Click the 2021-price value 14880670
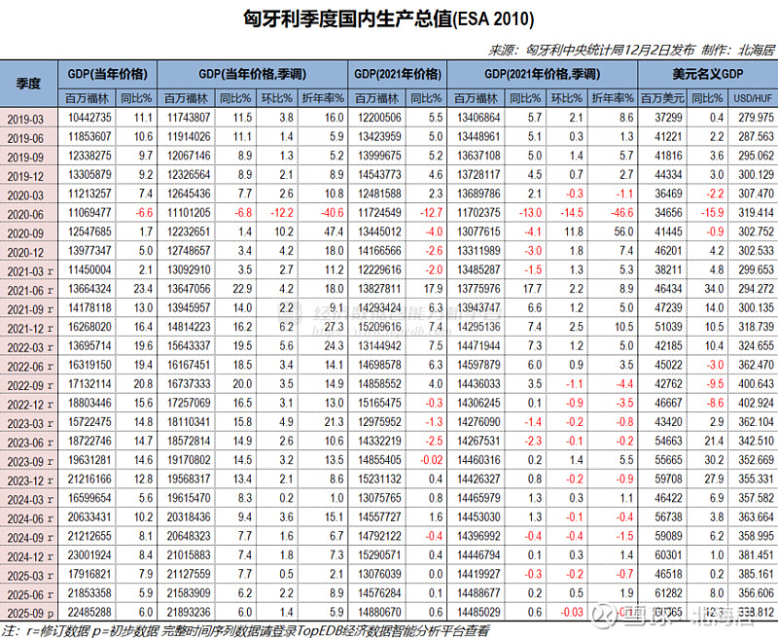This screenshot has width=778, height=640. pos(379,612)
